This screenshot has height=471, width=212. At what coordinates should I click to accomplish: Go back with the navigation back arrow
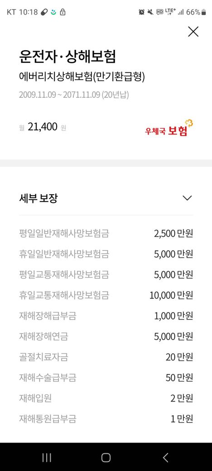(165, 457)
